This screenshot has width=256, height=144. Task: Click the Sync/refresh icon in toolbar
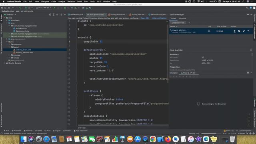tap(9, 8)
